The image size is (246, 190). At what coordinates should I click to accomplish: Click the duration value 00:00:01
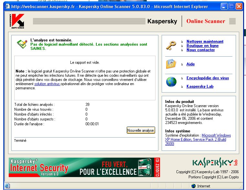(x=92, y=124)
